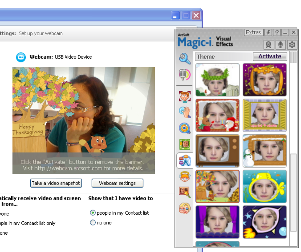Click the Magic-i panel grip handle beside Activate

tap(293, 57)
